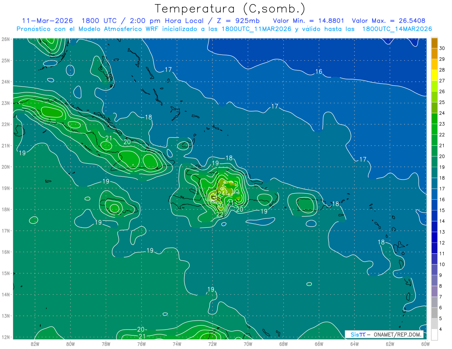Click the "24" contour label over Hispaniola
The height and width of the screenshot is (349, 452).
point(221,194)
